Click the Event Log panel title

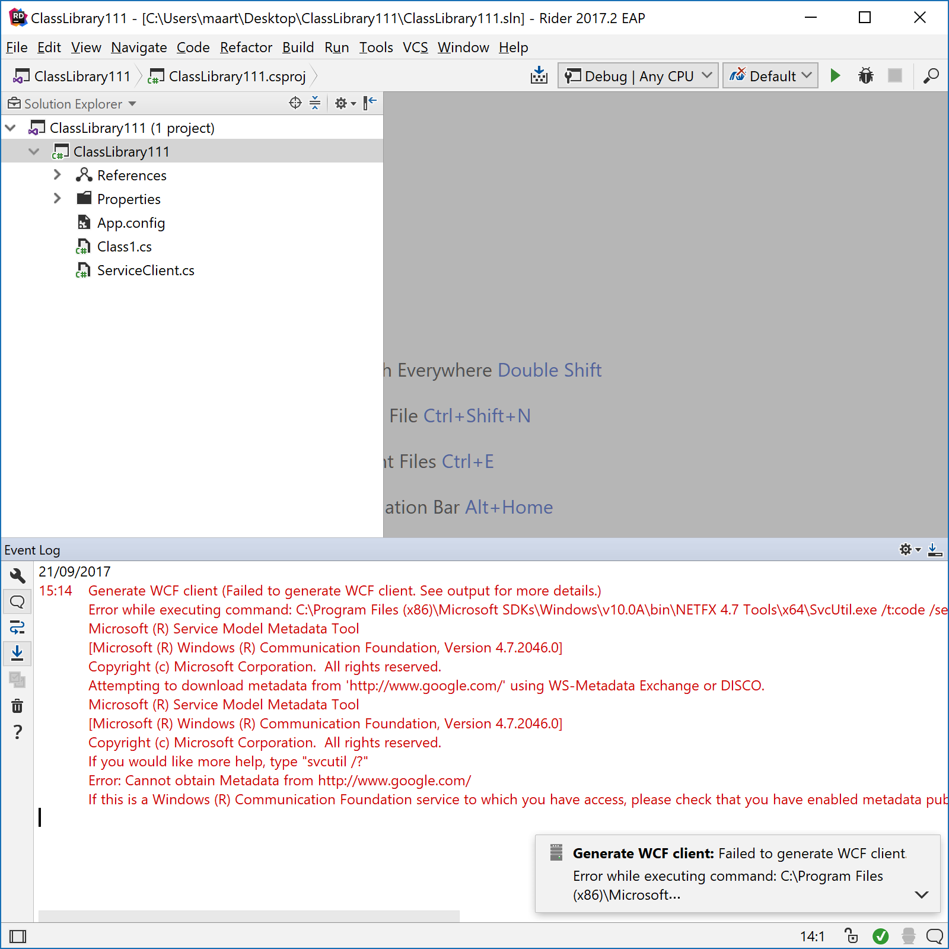[x=32, y=550]
